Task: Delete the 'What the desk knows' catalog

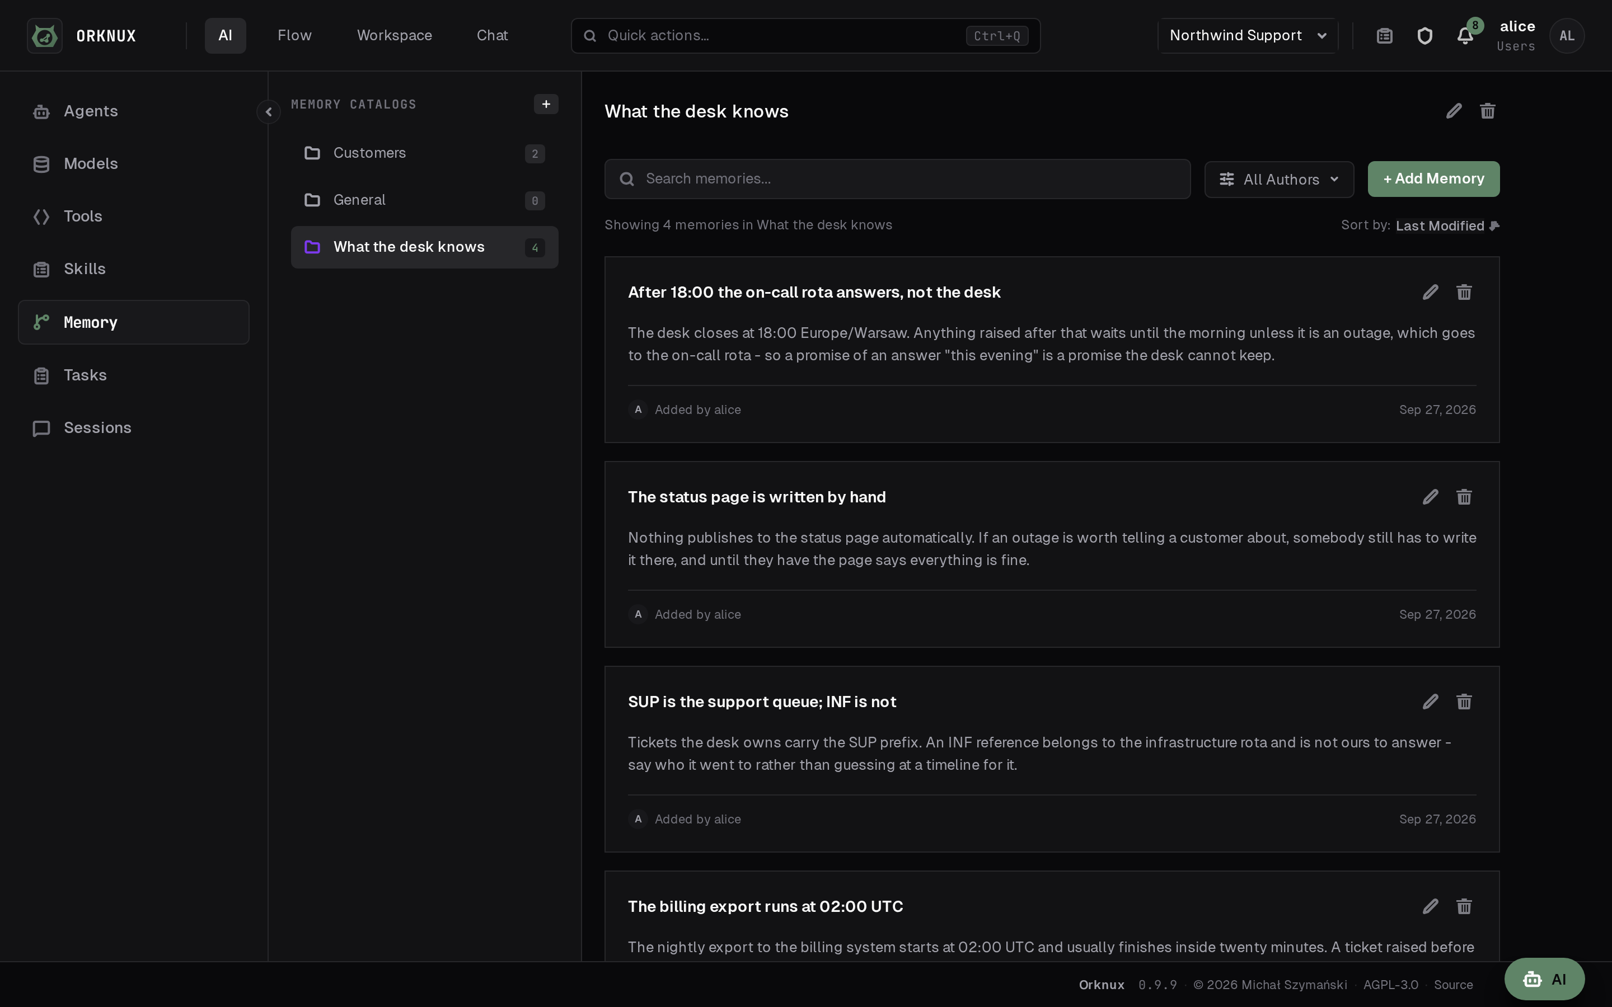Action: 1487,111
